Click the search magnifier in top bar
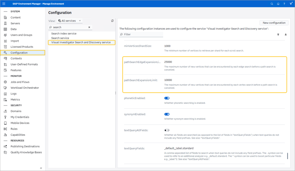Viewport: 295px width, 171px height. click(272, 4)
